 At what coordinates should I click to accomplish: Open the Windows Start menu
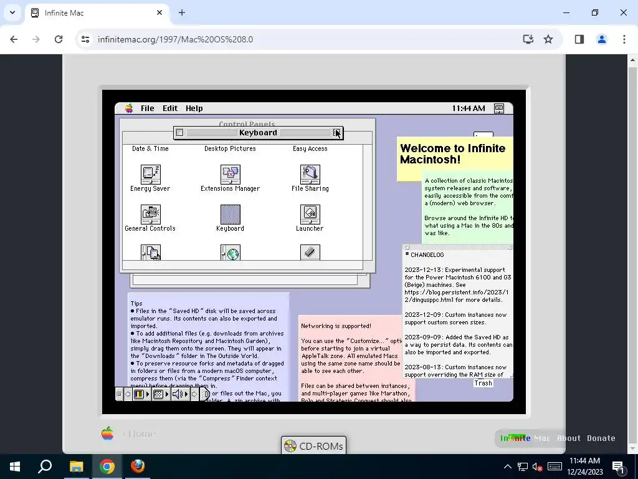pyautogui.click(x=15, y=467)
